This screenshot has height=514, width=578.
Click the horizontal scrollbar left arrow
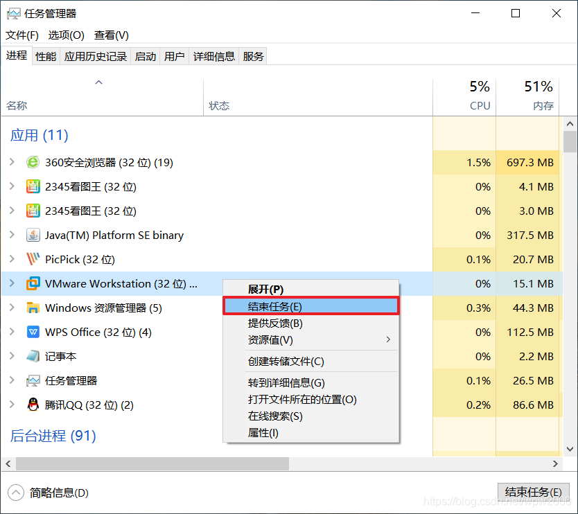click(x=8, y=463)
